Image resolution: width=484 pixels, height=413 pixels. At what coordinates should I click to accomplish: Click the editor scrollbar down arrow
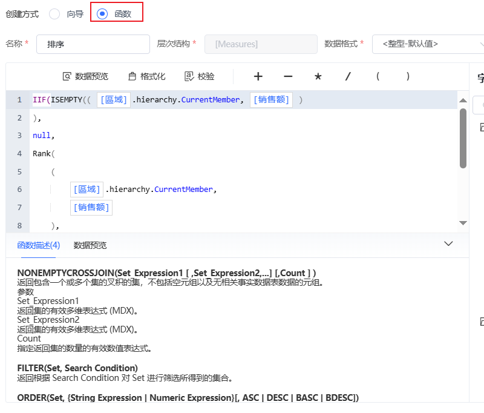click(463, 223)
